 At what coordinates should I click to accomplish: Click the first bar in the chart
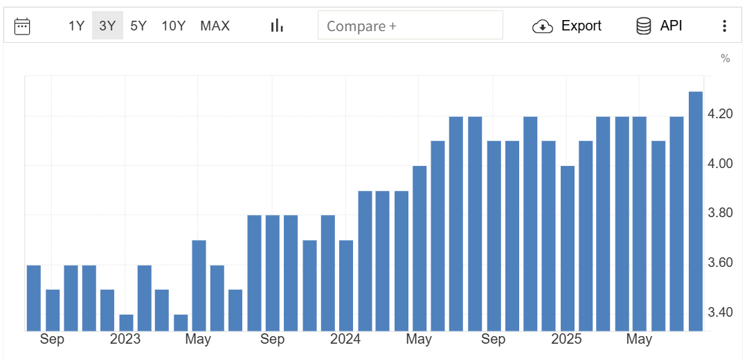pyautogui.click(x=34, y=297)
